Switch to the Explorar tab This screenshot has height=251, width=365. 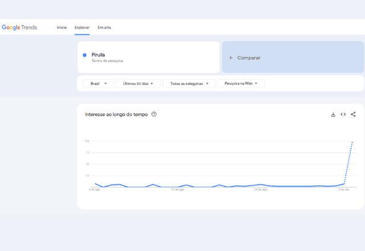[x=82, y=27]
